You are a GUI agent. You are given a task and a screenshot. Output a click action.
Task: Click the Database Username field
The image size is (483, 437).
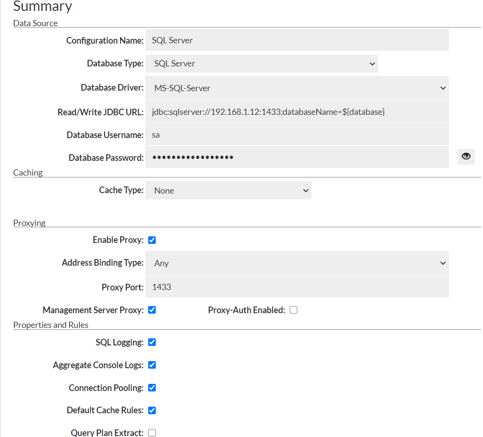(x=297, y=135)
